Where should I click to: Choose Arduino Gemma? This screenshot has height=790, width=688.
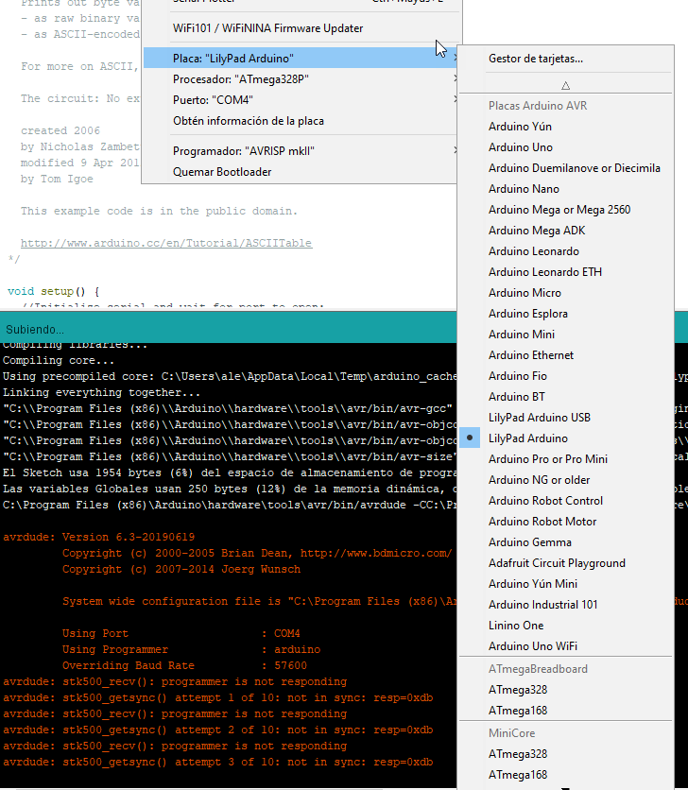click(565, 542)
